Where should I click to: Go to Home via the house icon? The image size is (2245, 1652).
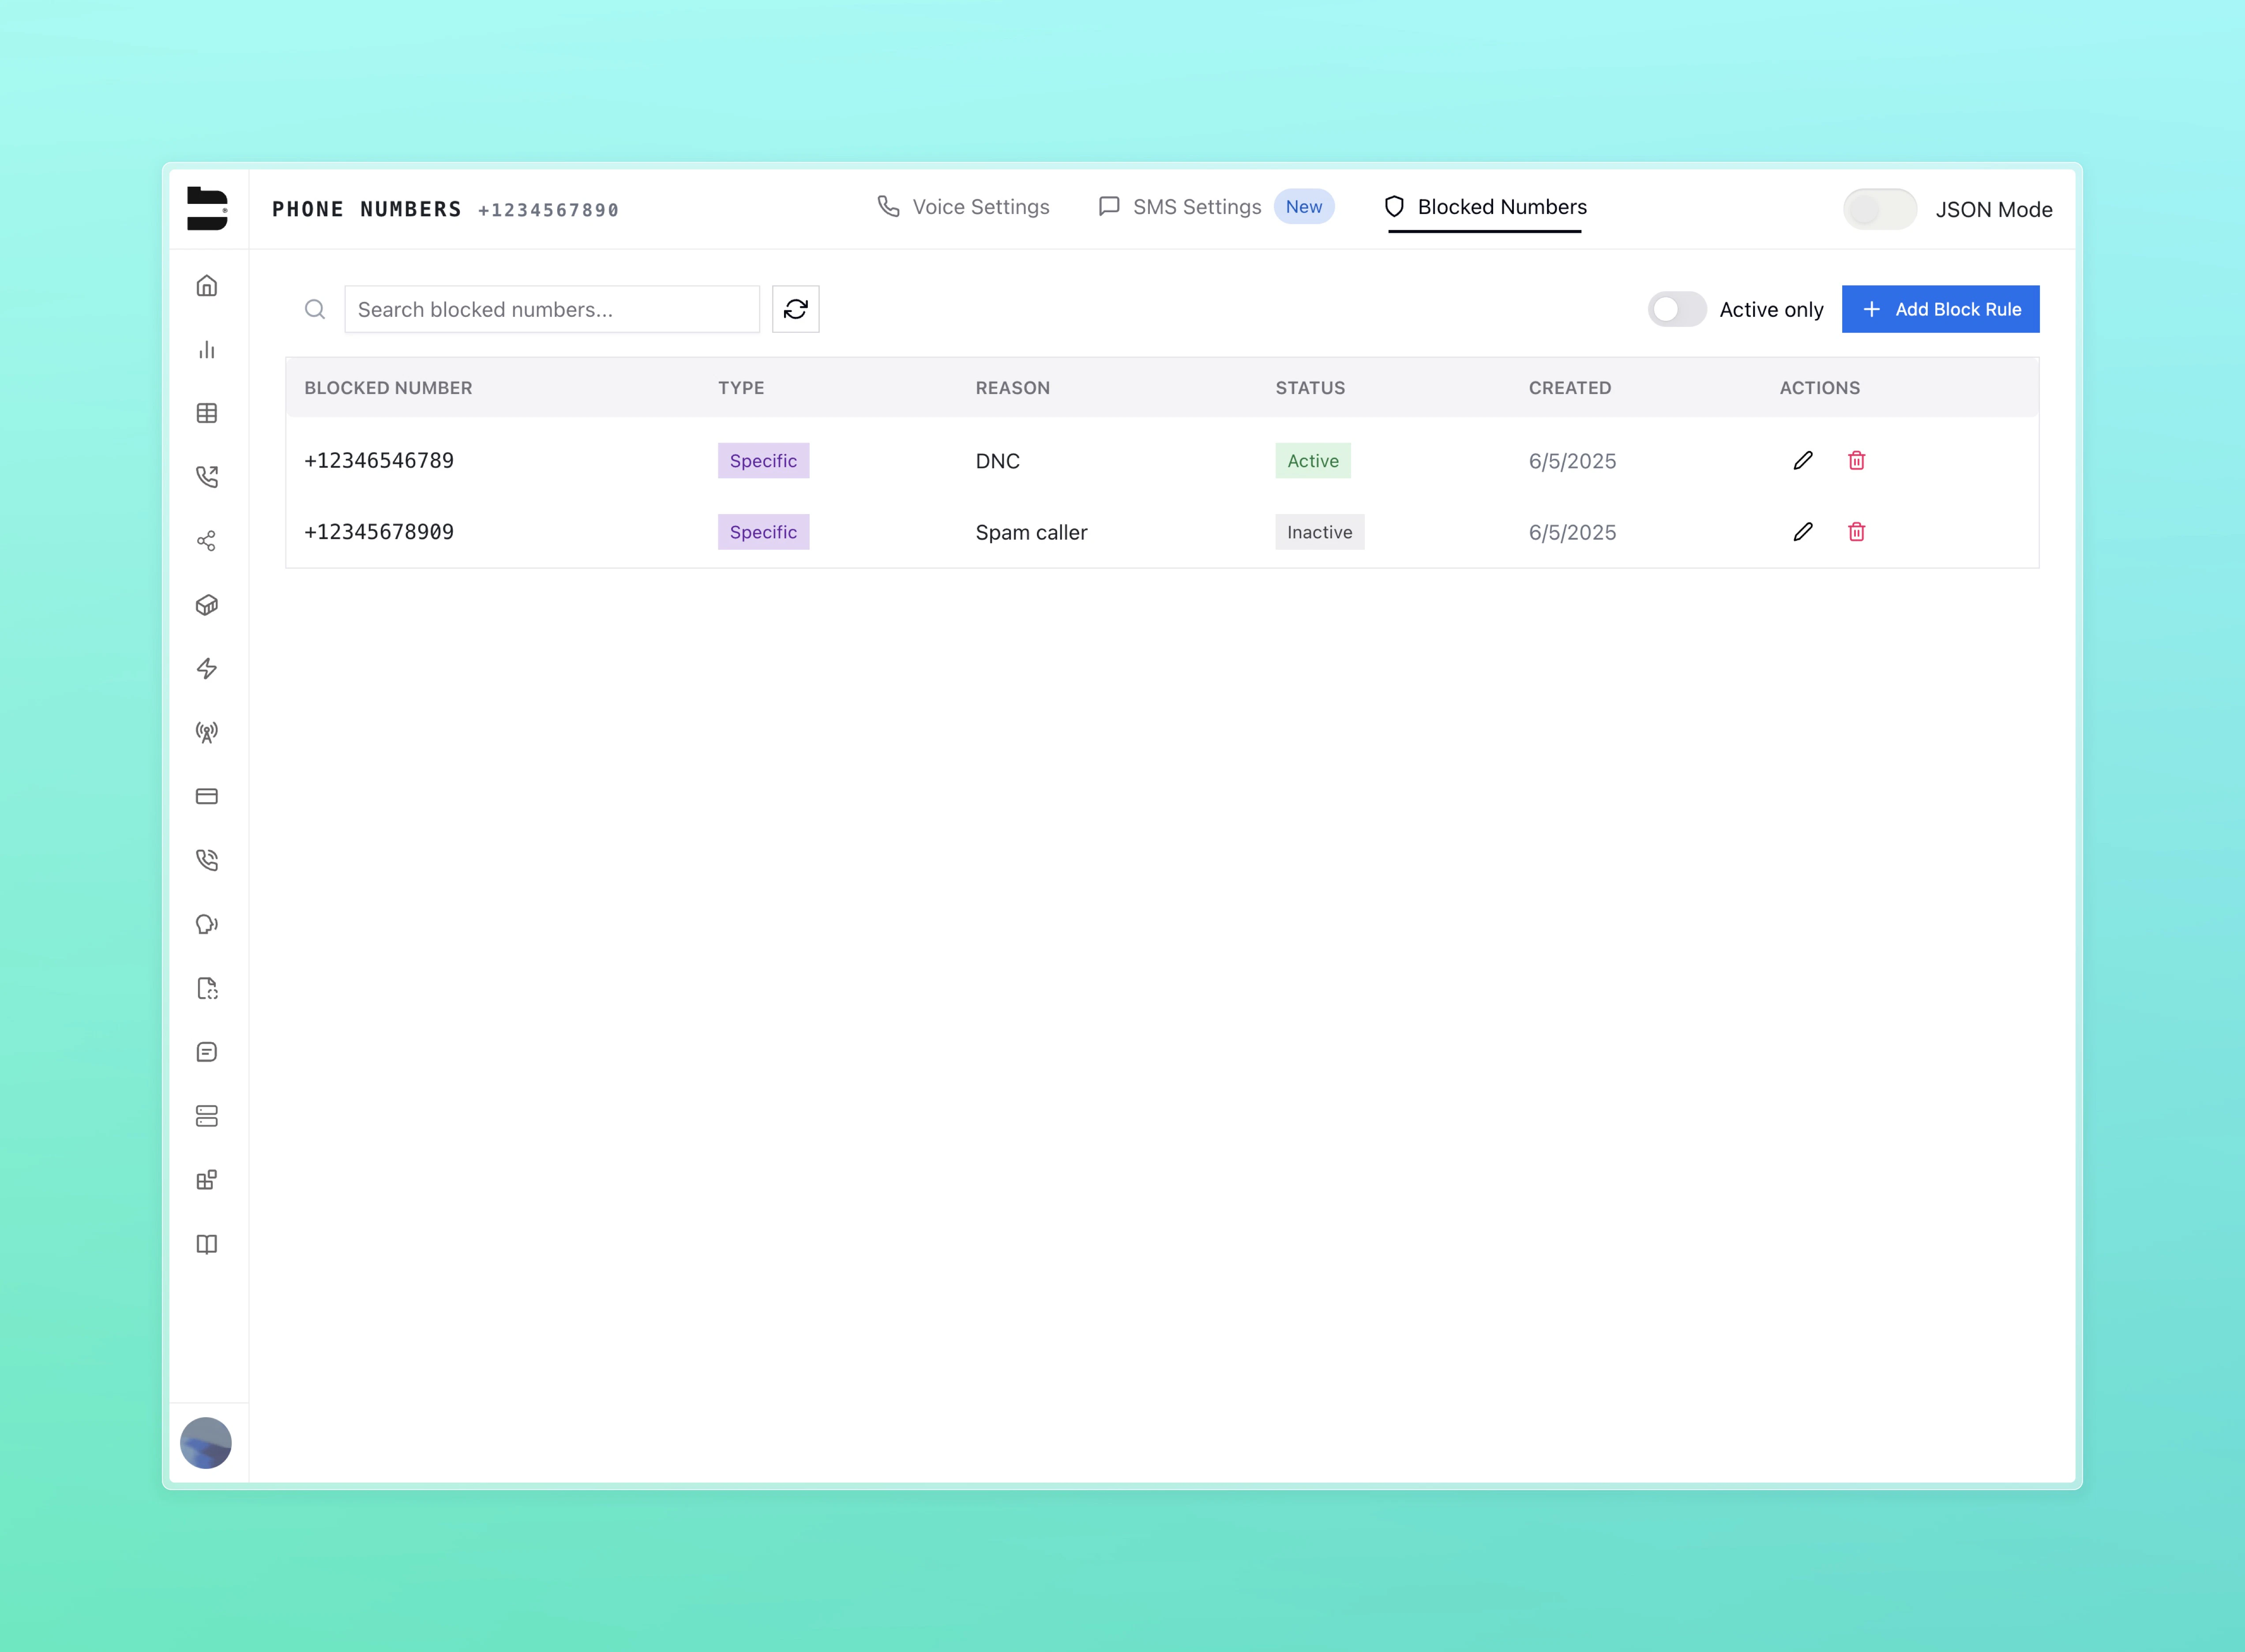[x=207, y=286]
